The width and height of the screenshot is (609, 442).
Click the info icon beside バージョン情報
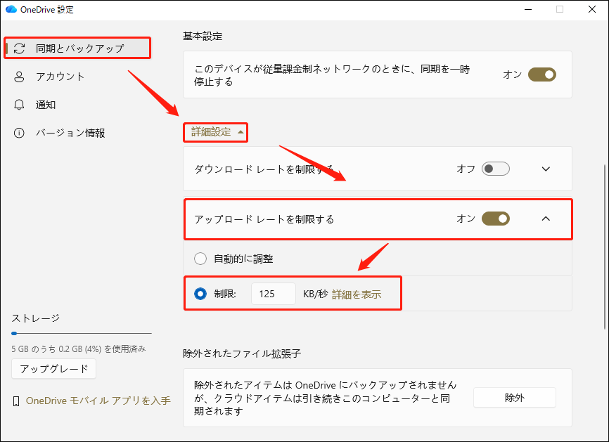click(19, 132)
